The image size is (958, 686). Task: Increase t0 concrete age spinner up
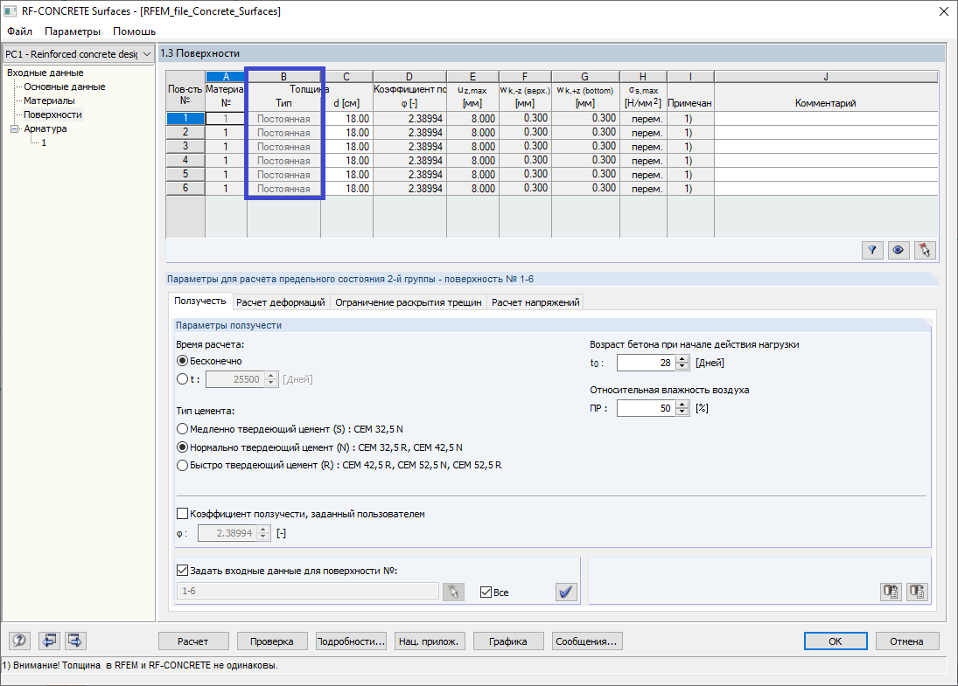pos(682,359)
